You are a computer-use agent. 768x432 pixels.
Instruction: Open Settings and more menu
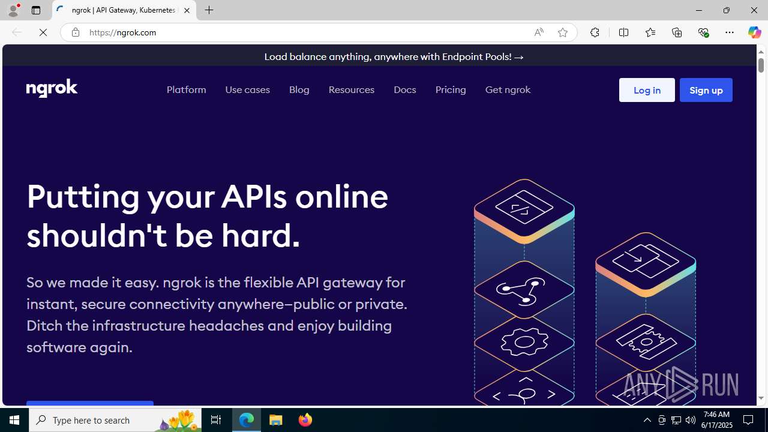coord(730,32)
